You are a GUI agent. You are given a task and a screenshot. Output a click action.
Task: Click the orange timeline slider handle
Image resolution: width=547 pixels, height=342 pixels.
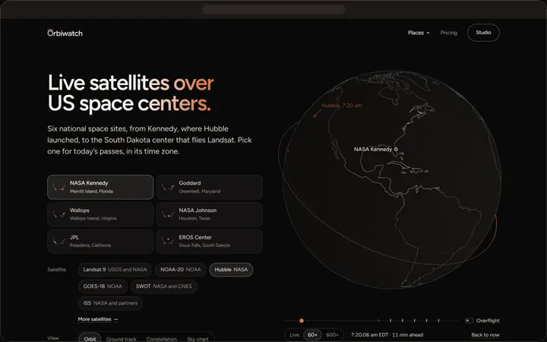click(x=302, y=321)
